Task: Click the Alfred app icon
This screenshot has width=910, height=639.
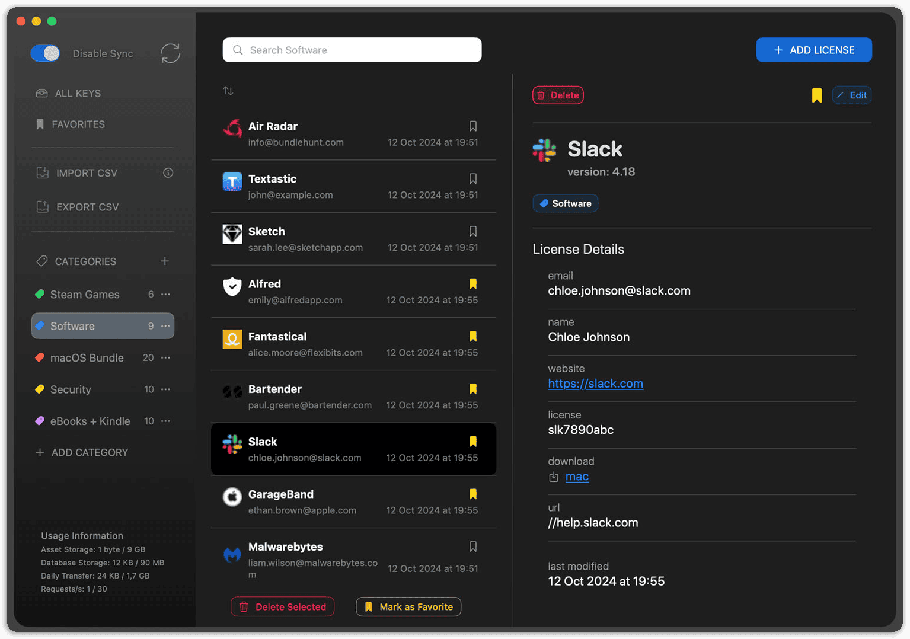Action: 232,286
